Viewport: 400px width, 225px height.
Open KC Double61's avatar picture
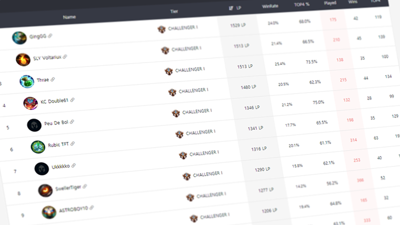(x=30, y=103)
